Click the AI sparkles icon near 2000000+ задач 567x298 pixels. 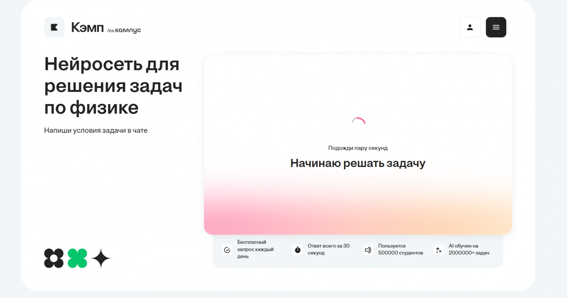(x=438, y=250)
